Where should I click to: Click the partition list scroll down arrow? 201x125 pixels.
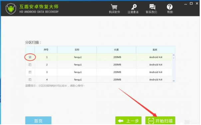174,81
